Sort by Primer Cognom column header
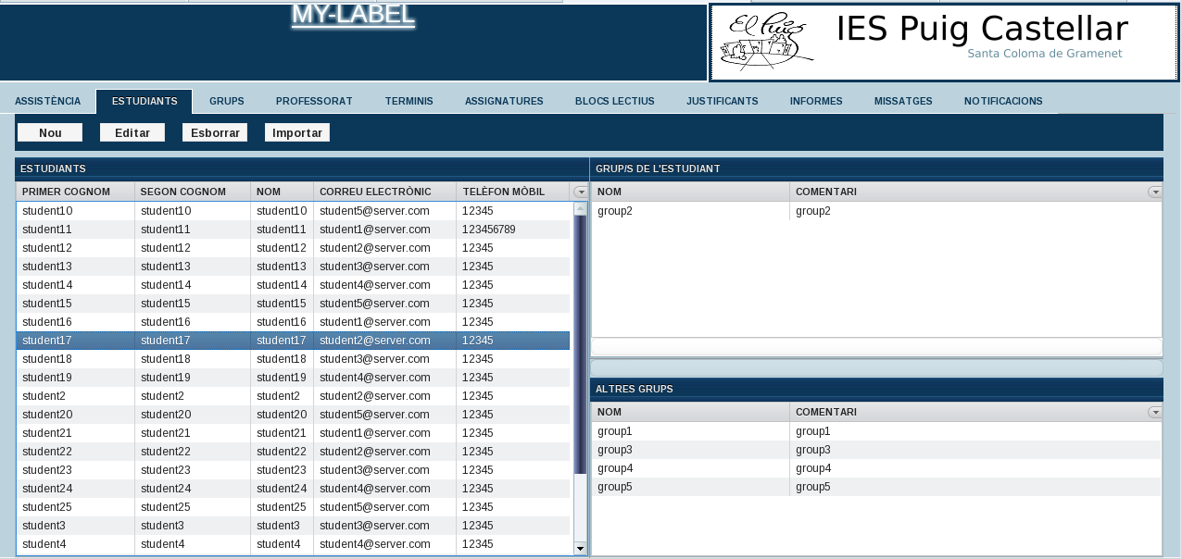The image size is (1182, 559). pyautogui.click(x=67, y=192)
